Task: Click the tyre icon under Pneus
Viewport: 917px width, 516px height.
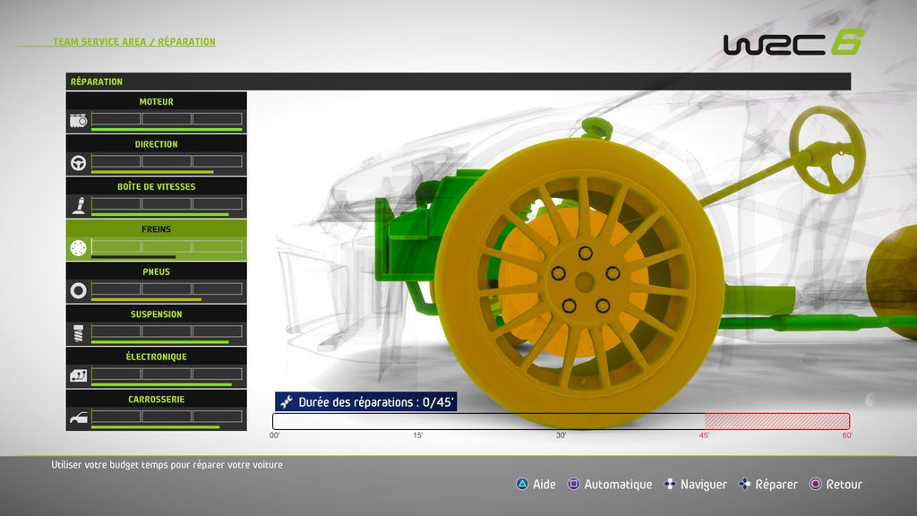Action: click(79, 291)
